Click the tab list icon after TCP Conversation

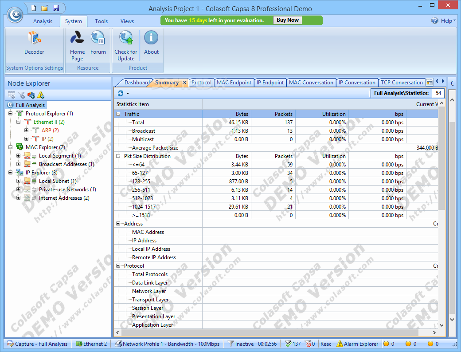tap(430, 82)
